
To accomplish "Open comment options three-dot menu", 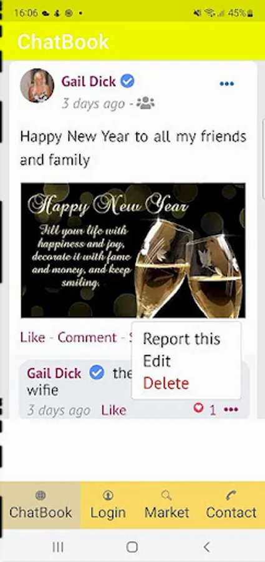I will pyautogui.click(x=231, y=409).
